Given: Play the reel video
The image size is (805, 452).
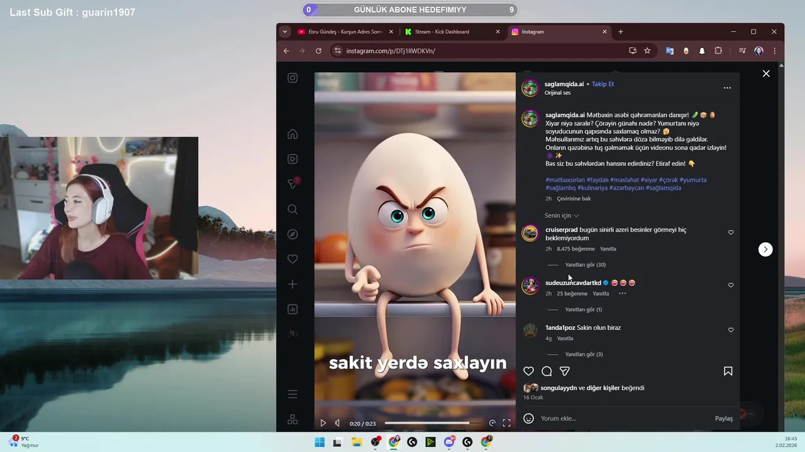Looking at the screenshot, I should pyautogui.click(x=323, y=423).
